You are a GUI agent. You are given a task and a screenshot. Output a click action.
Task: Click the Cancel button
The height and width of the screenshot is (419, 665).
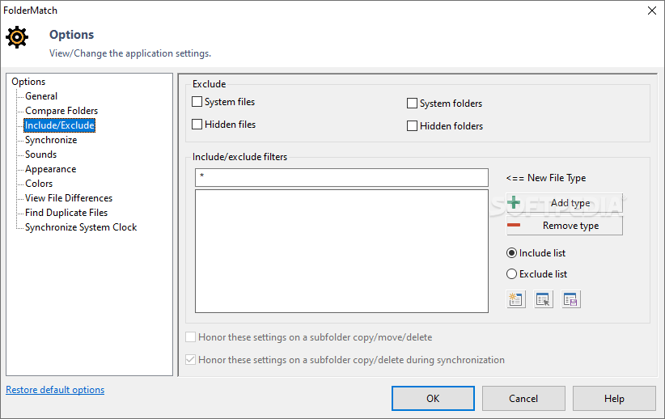point(523,398)
